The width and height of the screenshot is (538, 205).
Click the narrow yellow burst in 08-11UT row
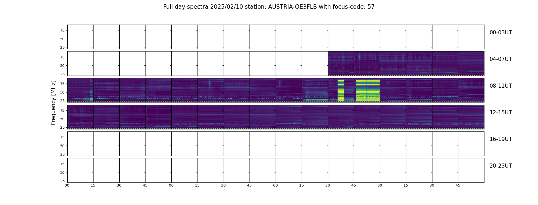(341, 90)
